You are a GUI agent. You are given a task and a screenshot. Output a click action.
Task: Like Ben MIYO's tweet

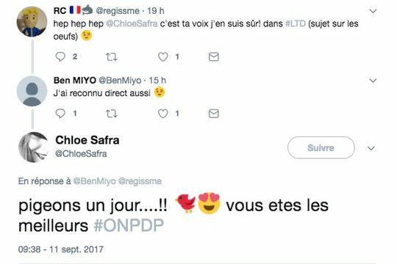coord(162,114)
